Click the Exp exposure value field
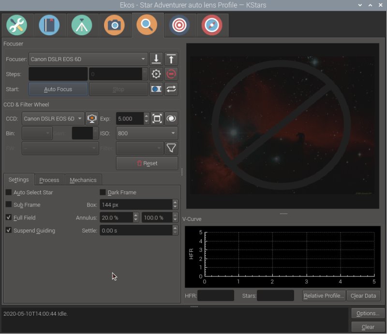 tap(130, 118)
